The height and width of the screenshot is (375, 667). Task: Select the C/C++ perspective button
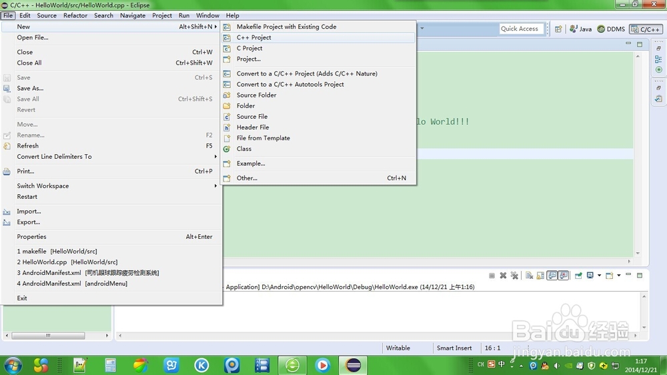646,29
